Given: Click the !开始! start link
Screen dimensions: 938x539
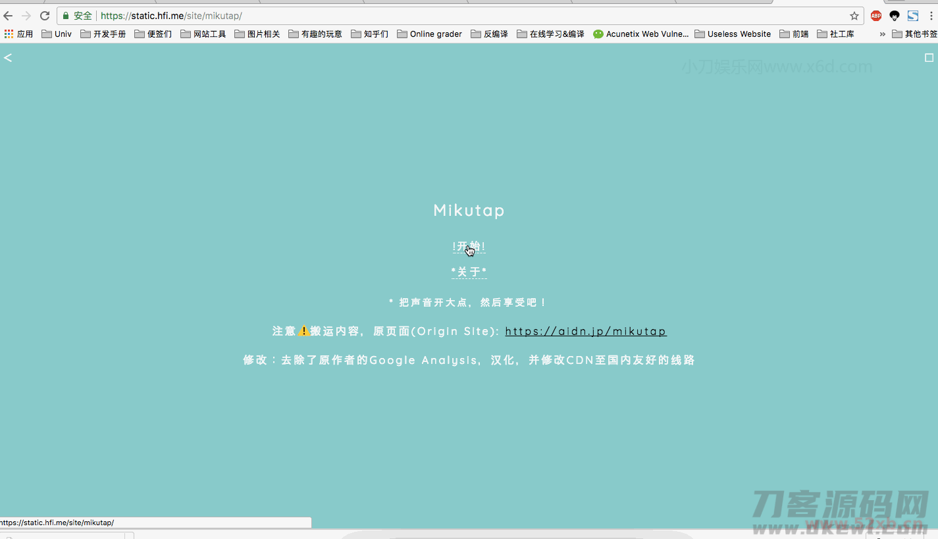Looking at the screenshot, I should pos(469,246).
